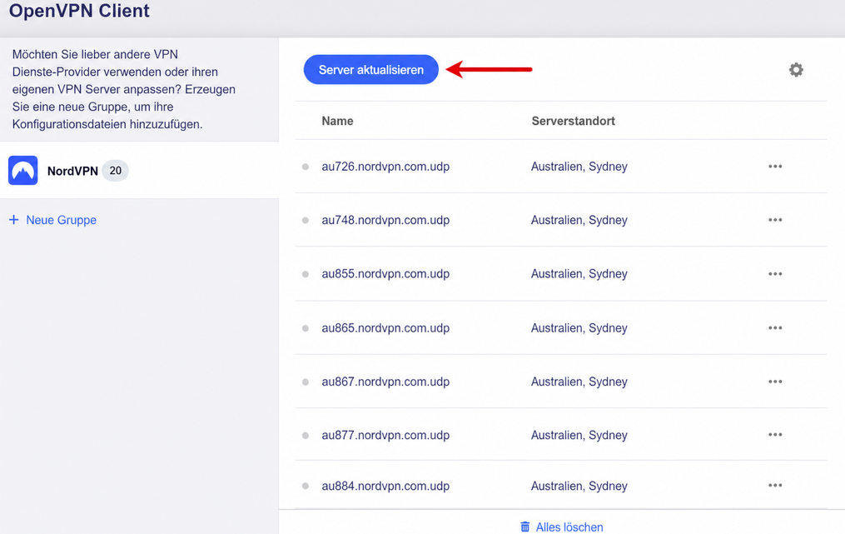The width and height of the screenshot is (845, 534).
Task: Select server au884.nordvpn.com.udp
Action: 385,486
